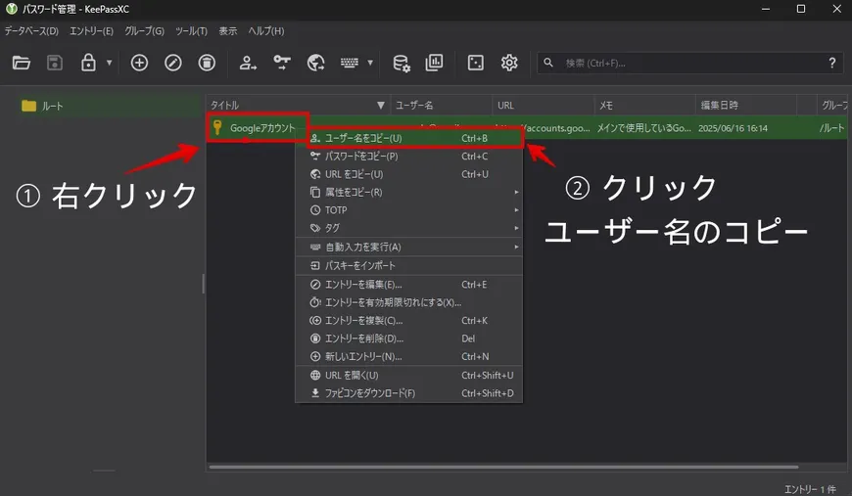Choose エントリーを削除 from context menu
The image size is (852, 496).
pos(409,338)
